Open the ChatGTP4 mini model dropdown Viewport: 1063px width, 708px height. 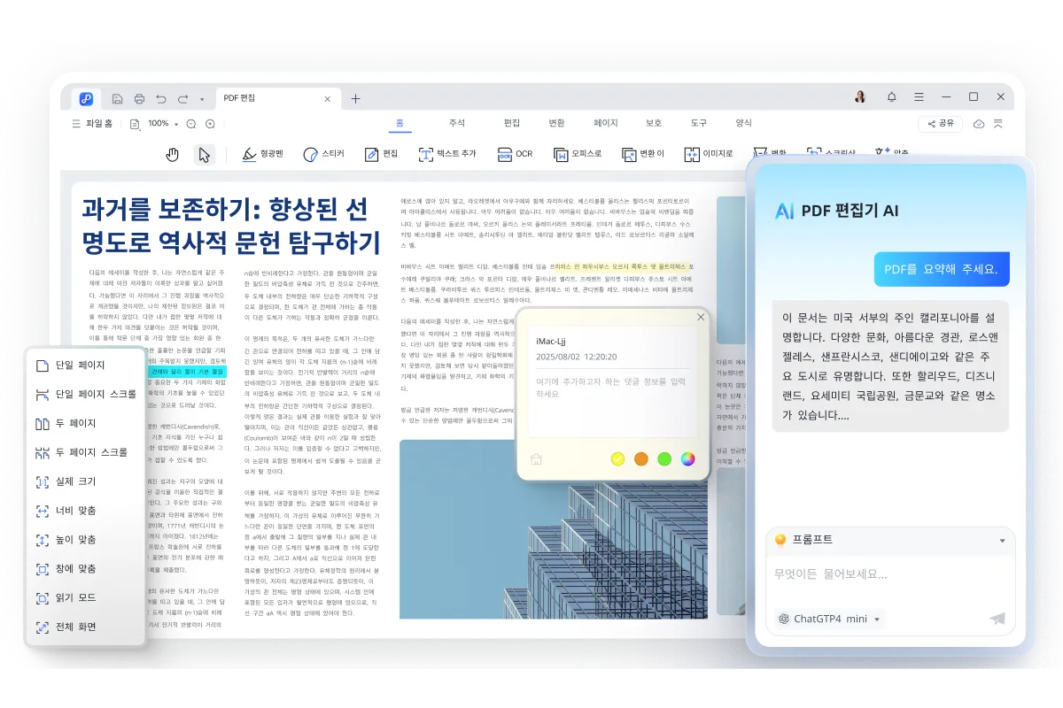829,619
